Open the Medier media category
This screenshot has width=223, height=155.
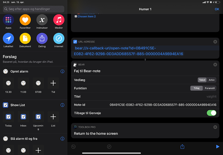click(x=59, y=22)
